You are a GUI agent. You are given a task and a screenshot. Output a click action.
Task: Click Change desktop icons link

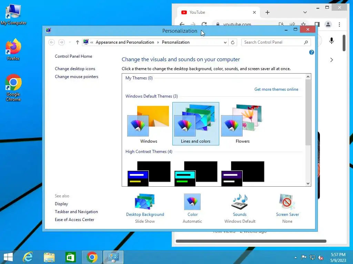tap(75, 69)
